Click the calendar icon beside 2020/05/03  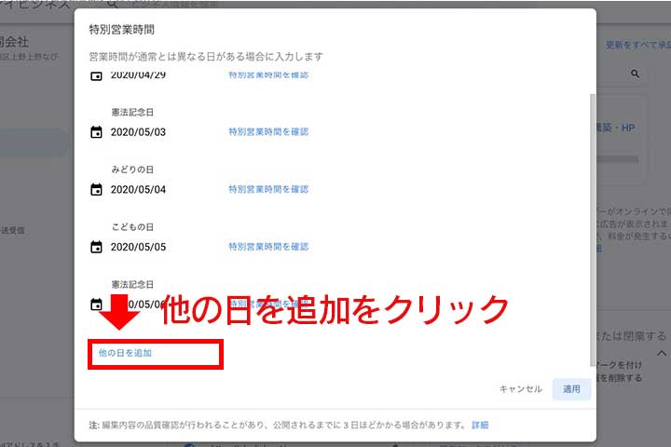pos(96,132)
